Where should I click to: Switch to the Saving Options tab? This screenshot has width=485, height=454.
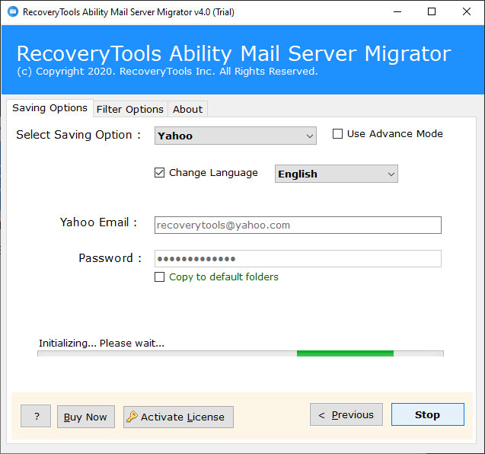[49, 108]
